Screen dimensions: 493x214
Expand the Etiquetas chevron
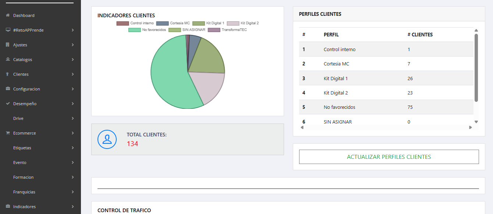73,148
